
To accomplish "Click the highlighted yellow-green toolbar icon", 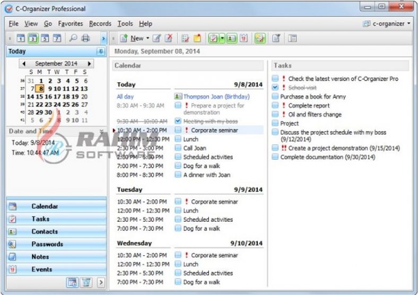I will pyautogui.click(x=259, y=38).
